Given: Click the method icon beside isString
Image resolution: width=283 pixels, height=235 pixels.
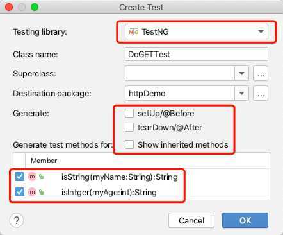Looking at the screenshot, I should 32,177.
